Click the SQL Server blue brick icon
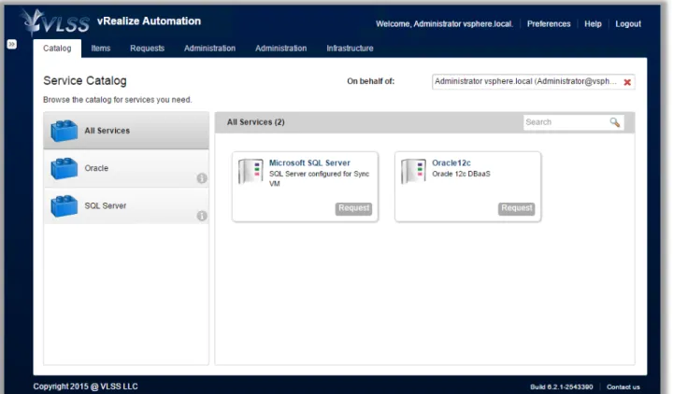This screenshot has height=394, width=673. pos(64,205)
